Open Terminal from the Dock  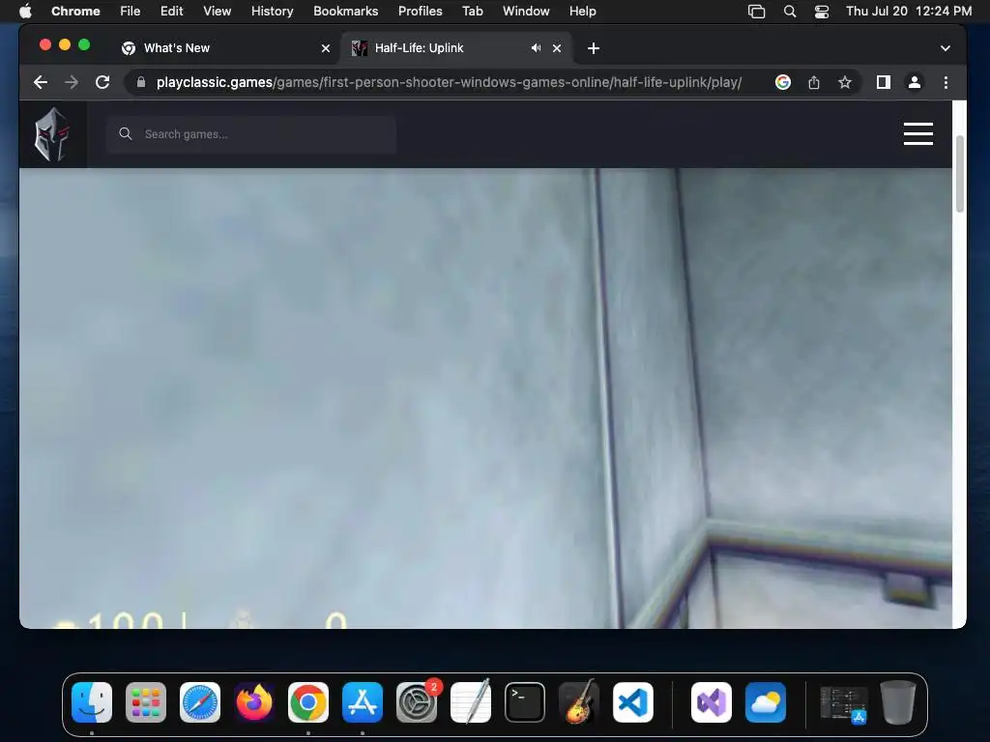click(525, 702)
